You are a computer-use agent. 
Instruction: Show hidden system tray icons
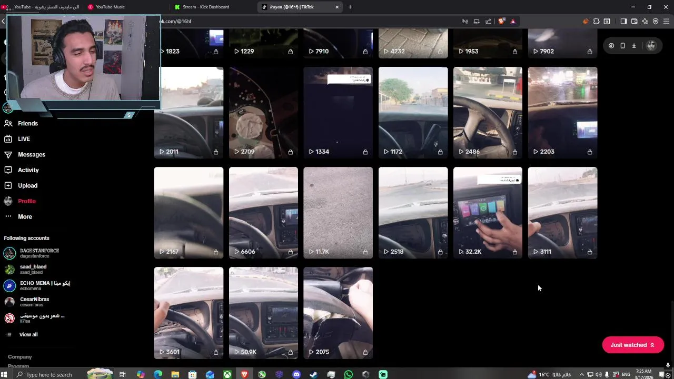point(581,374)
